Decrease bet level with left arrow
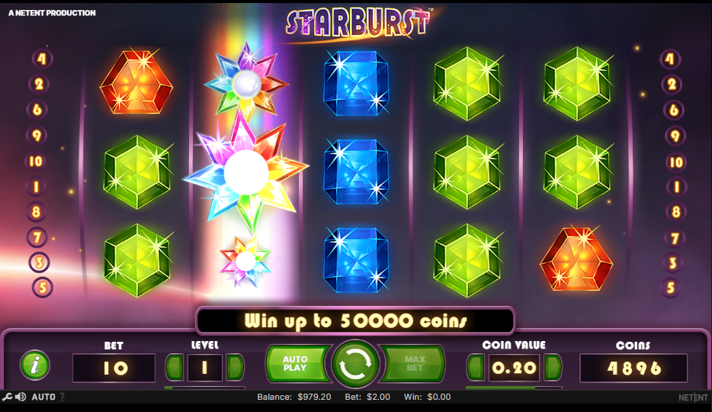This screenshot has height=412, width=712. (x=175, y=367)
